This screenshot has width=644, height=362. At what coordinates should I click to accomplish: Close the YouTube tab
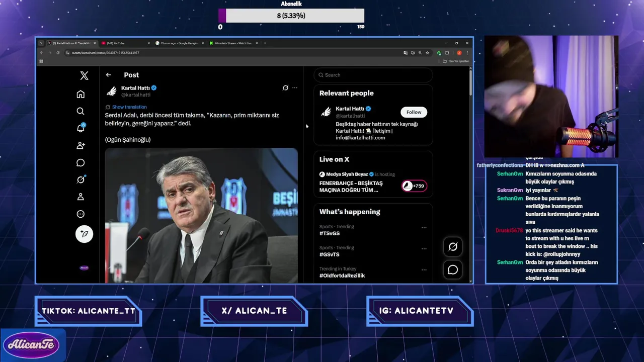pyautogui.click(x=149, y=43)
